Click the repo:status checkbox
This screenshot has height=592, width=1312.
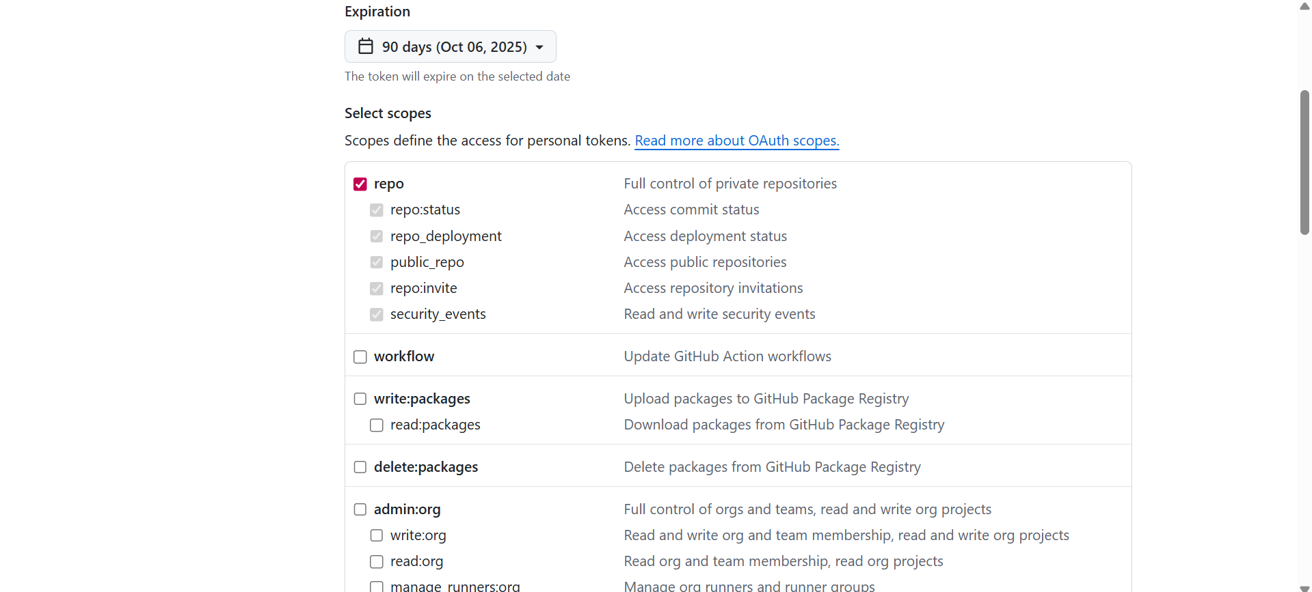coord(377,210)
